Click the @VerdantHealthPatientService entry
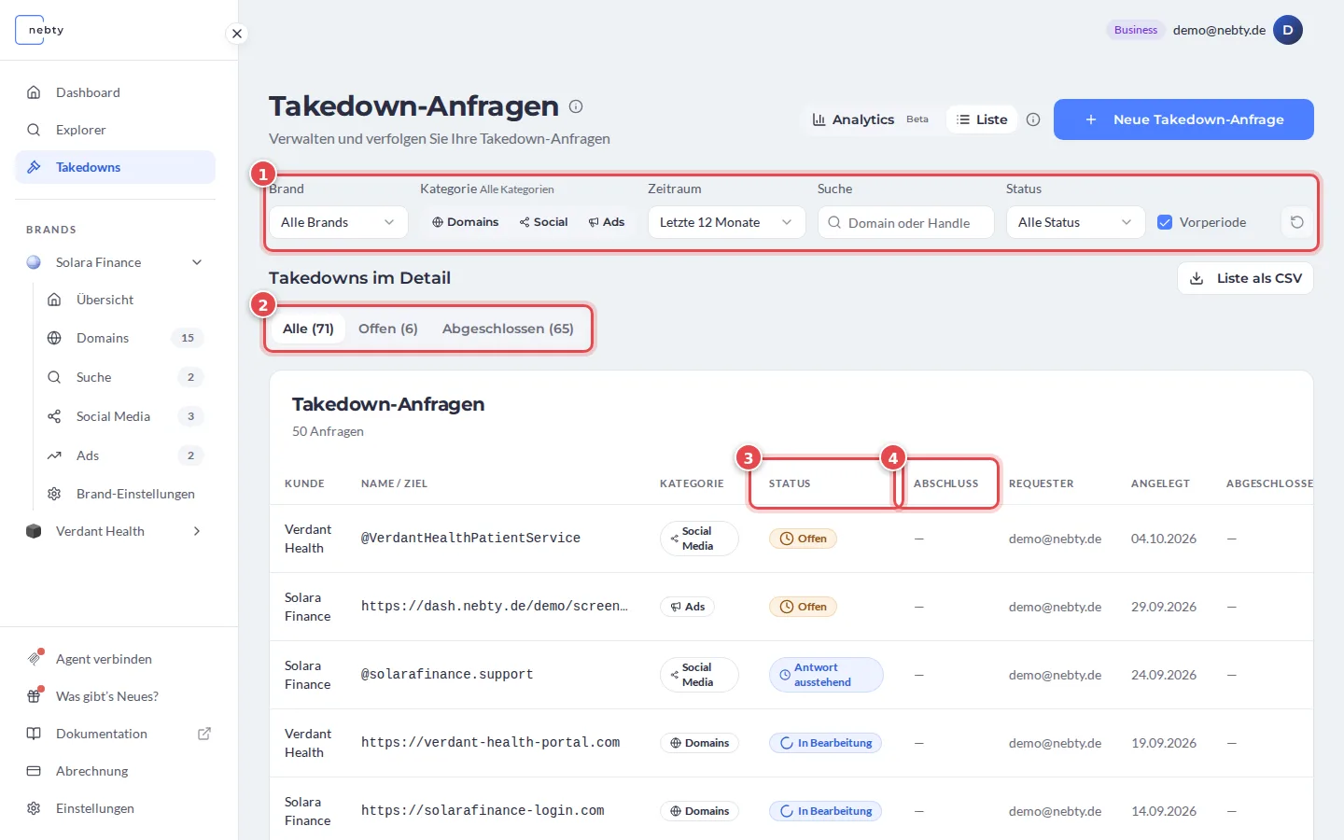This screenshot has width=1344, height=840. (x=471, y=539)
